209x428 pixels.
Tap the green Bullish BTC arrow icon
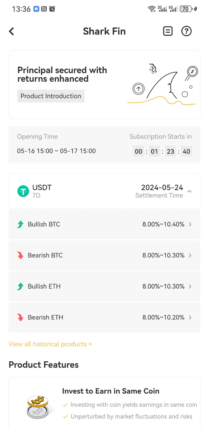coord(20,224)
